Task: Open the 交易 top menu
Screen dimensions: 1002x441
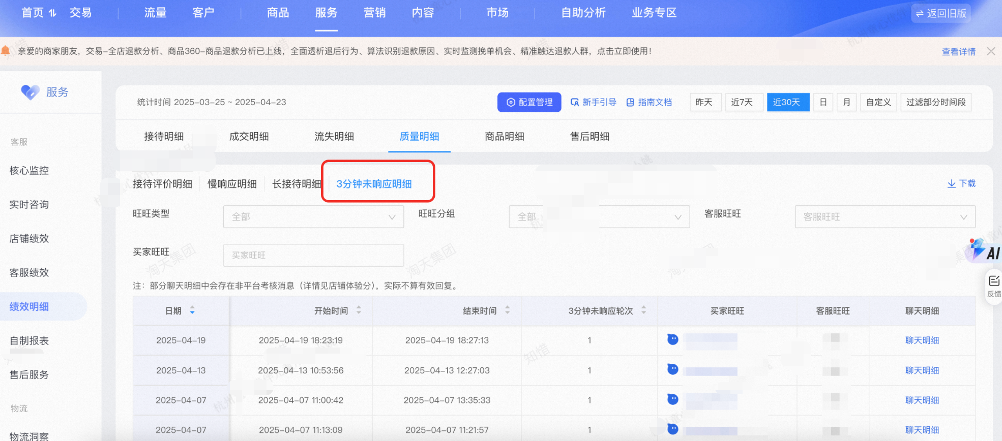Action: click(x=81, y=13)
